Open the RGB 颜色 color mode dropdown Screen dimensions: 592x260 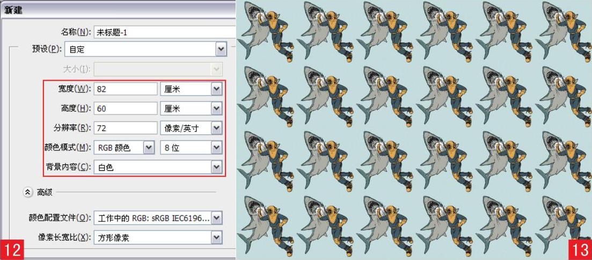pos(124,148)
